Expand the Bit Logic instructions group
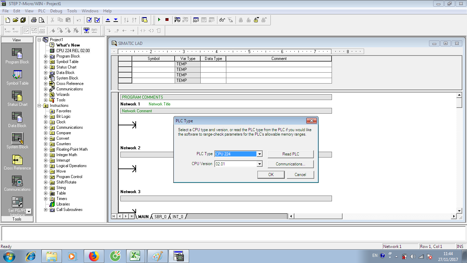 pyautogui.click(x=46, y=116)
